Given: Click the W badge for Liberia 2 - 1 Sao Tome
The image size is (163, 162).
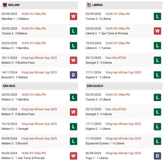Looking at the screenshot, I should [158, 31].
